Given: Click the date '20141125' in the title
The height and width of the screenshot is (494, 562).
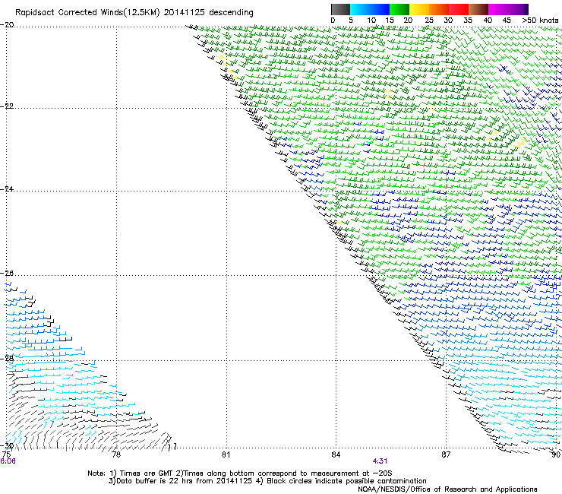Looking at the screenshot, I should [185, 12].
